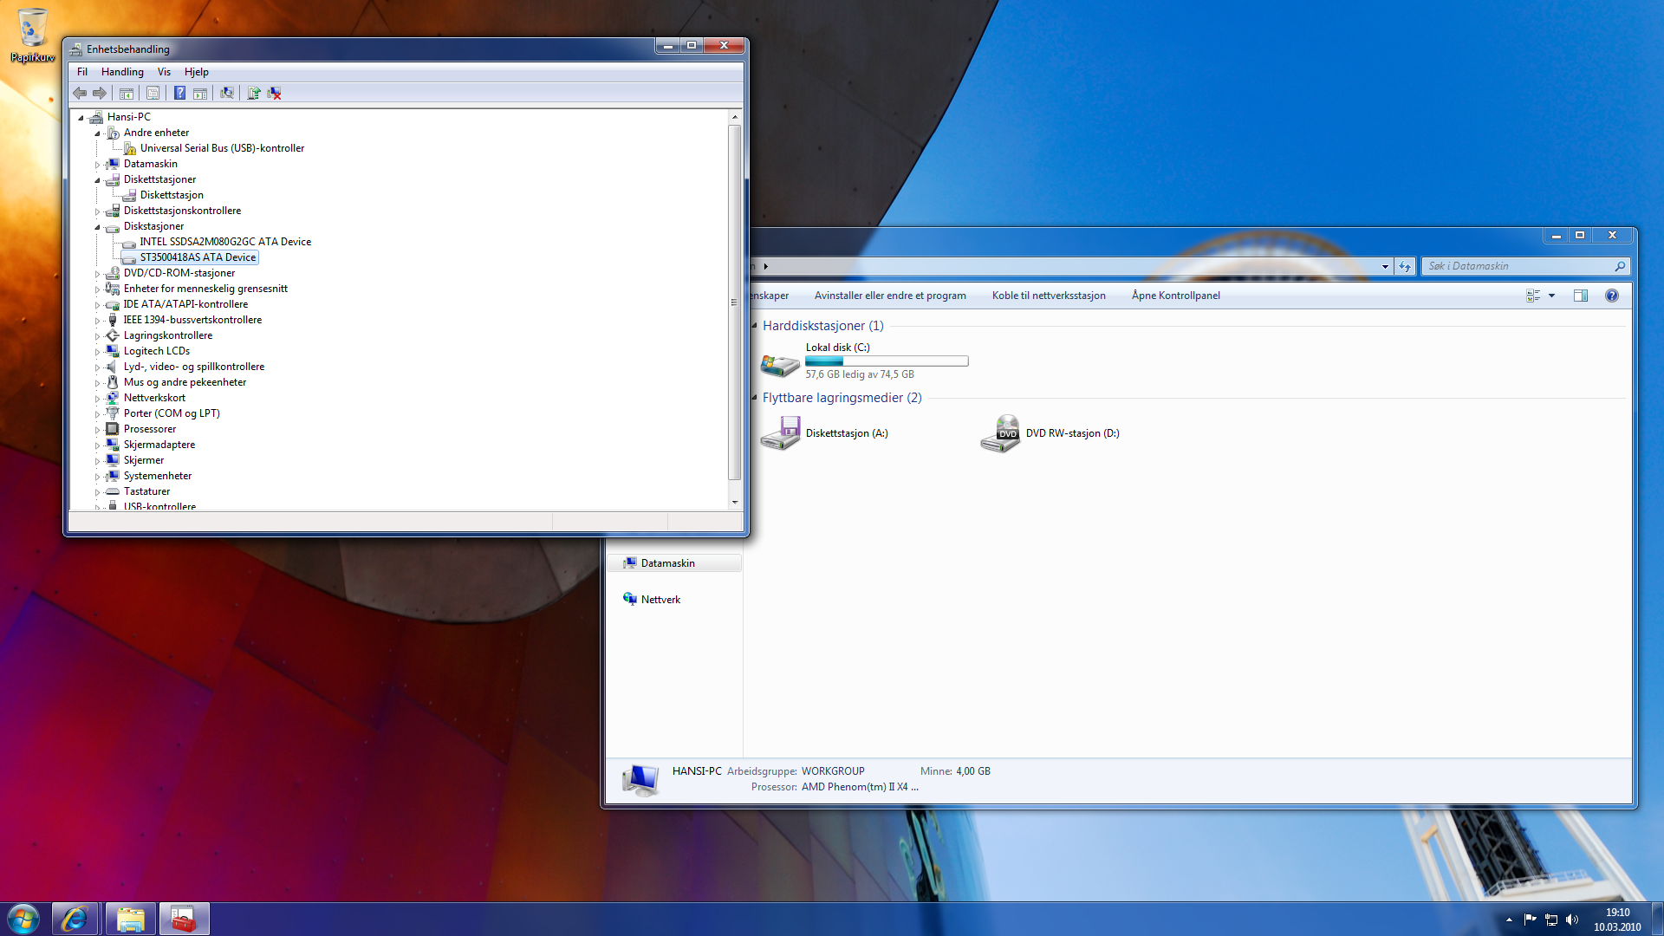
Task: Click Avinstaller eller endre et program
Action: click(890, 296)
